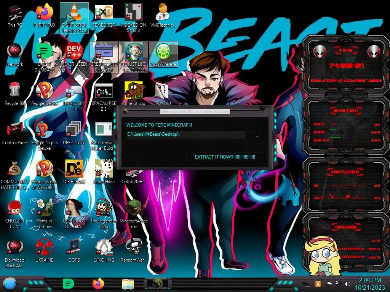390x292 pixels.
Task: Open the HOOKED ON XONIX icon
Action: coord(134,18)
